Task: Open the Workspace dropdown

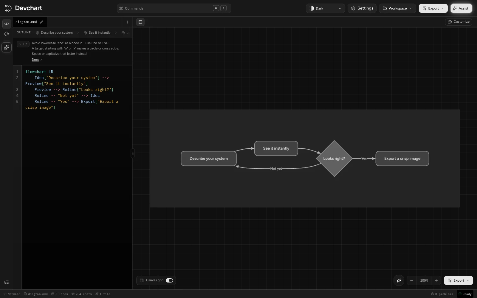Action: (397, 8)
